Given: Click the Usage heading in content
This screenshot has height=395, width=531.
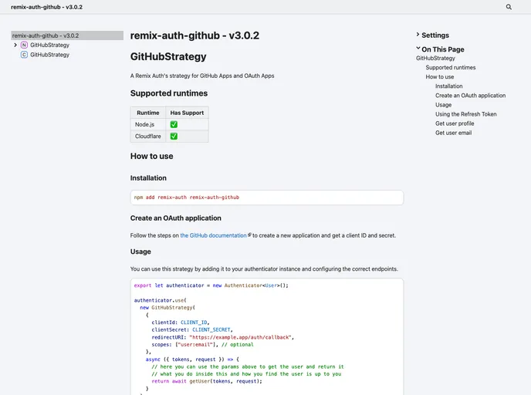Looking at the screenshot, I should point(140,252).
